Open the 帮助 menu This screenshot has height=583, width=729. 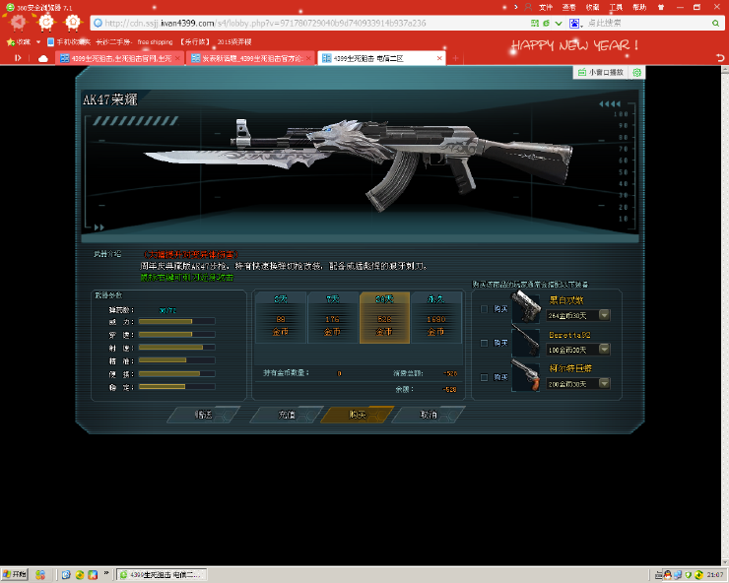click(639, 7)
